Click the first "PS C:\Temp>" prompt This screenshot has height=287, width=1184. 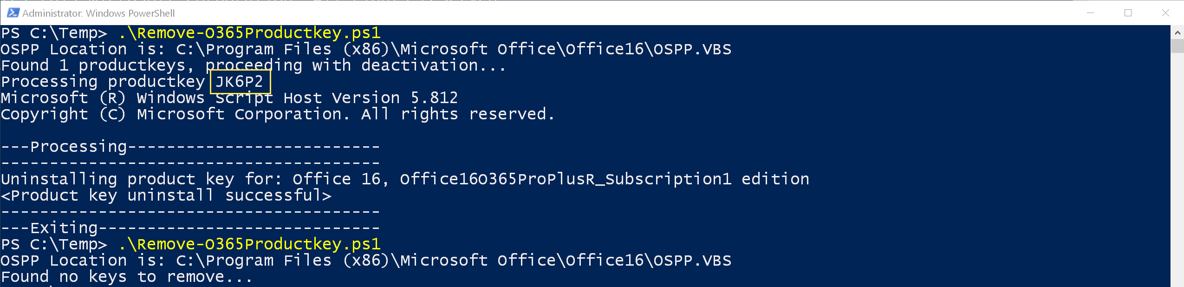tap(54, 33)
